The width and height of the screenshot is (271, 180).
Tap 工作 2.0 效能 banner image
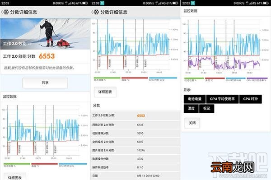coord(45,34)
